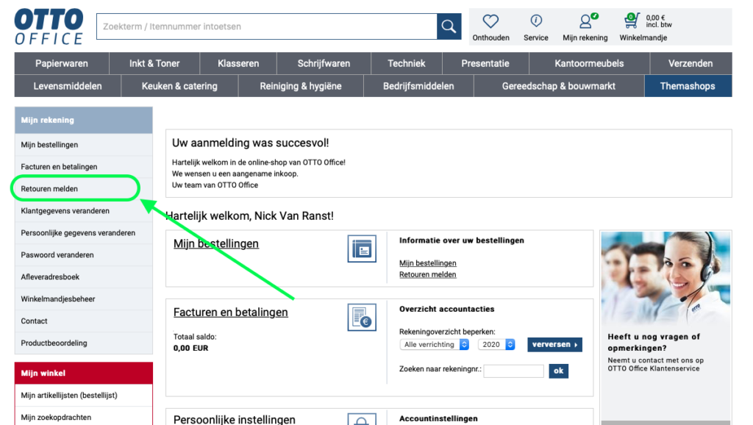Select Facturen en betalingen in the sidebar
This screenshot has height=425, width=753.
[84, 167]
